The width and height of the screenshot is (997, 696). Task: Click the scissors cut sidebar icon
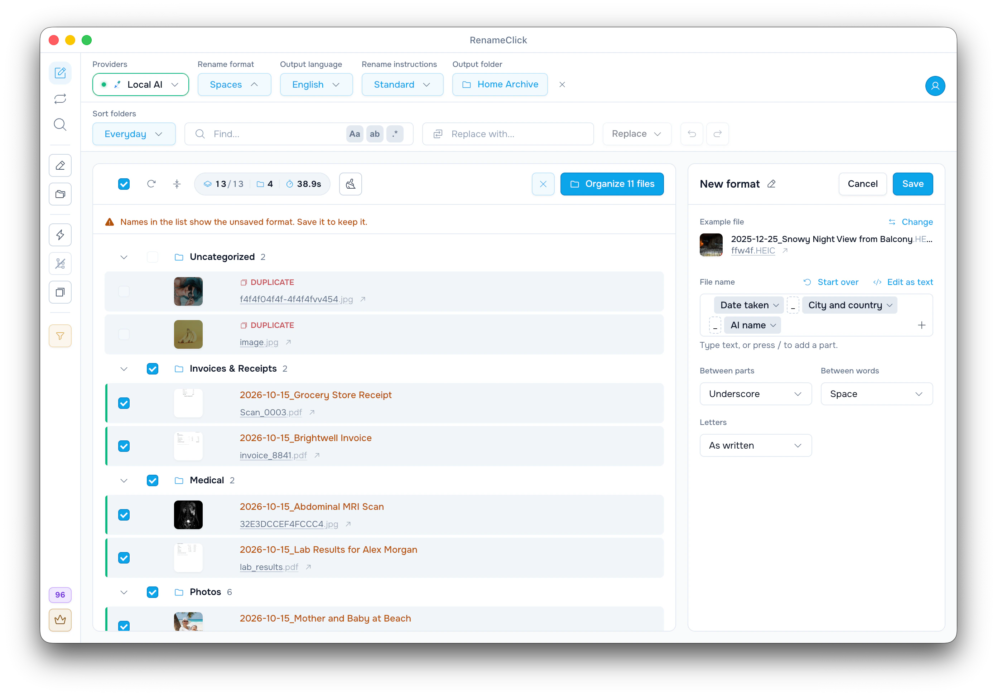pos(60,264)
